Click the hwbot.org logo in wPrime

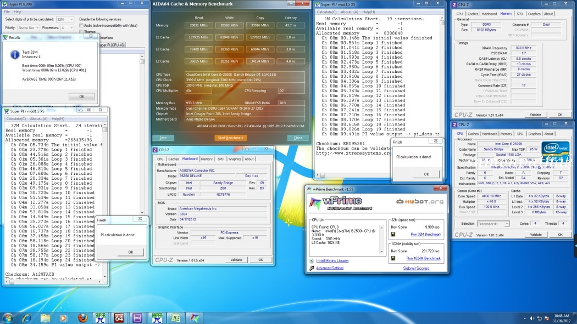[x=419, y=201]
